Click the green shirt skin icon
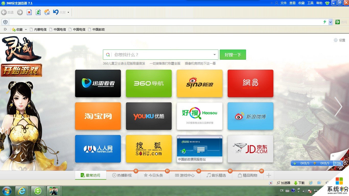This screenshot has width=349, height=196. pyautogui.click(x=327, y=3)
